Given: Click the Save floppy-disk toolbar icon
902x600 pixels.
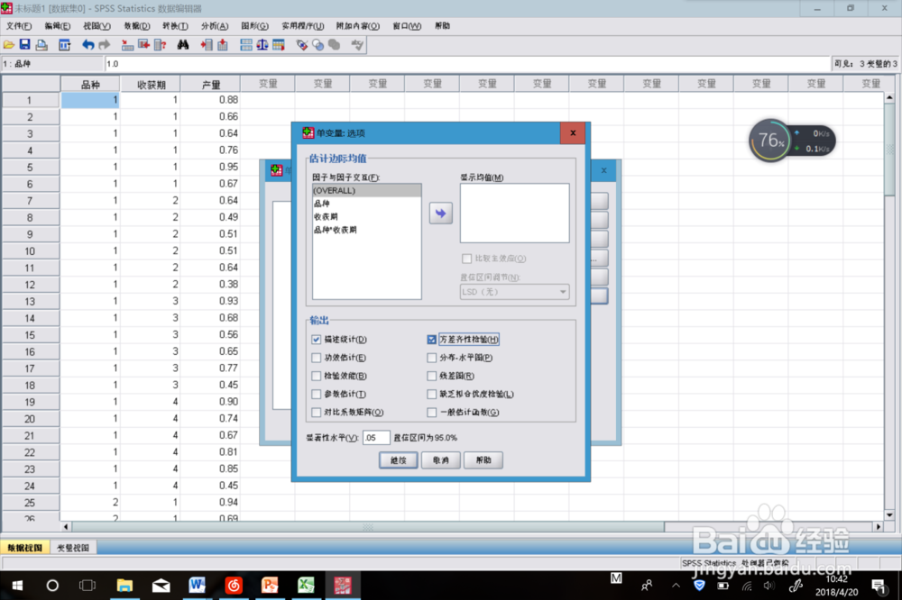Looking at the screenshot, I should click(24, 45).
